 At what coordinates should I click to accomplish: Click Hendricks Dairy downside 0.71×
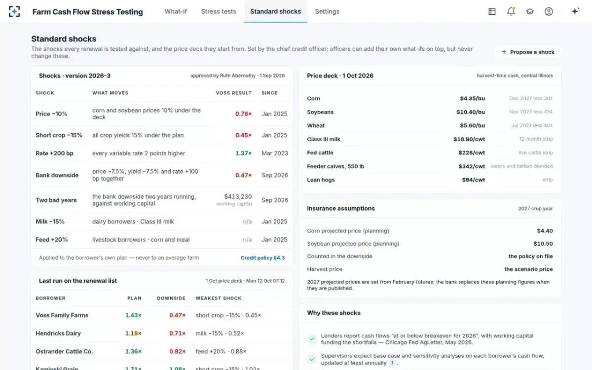pos(177,333)
